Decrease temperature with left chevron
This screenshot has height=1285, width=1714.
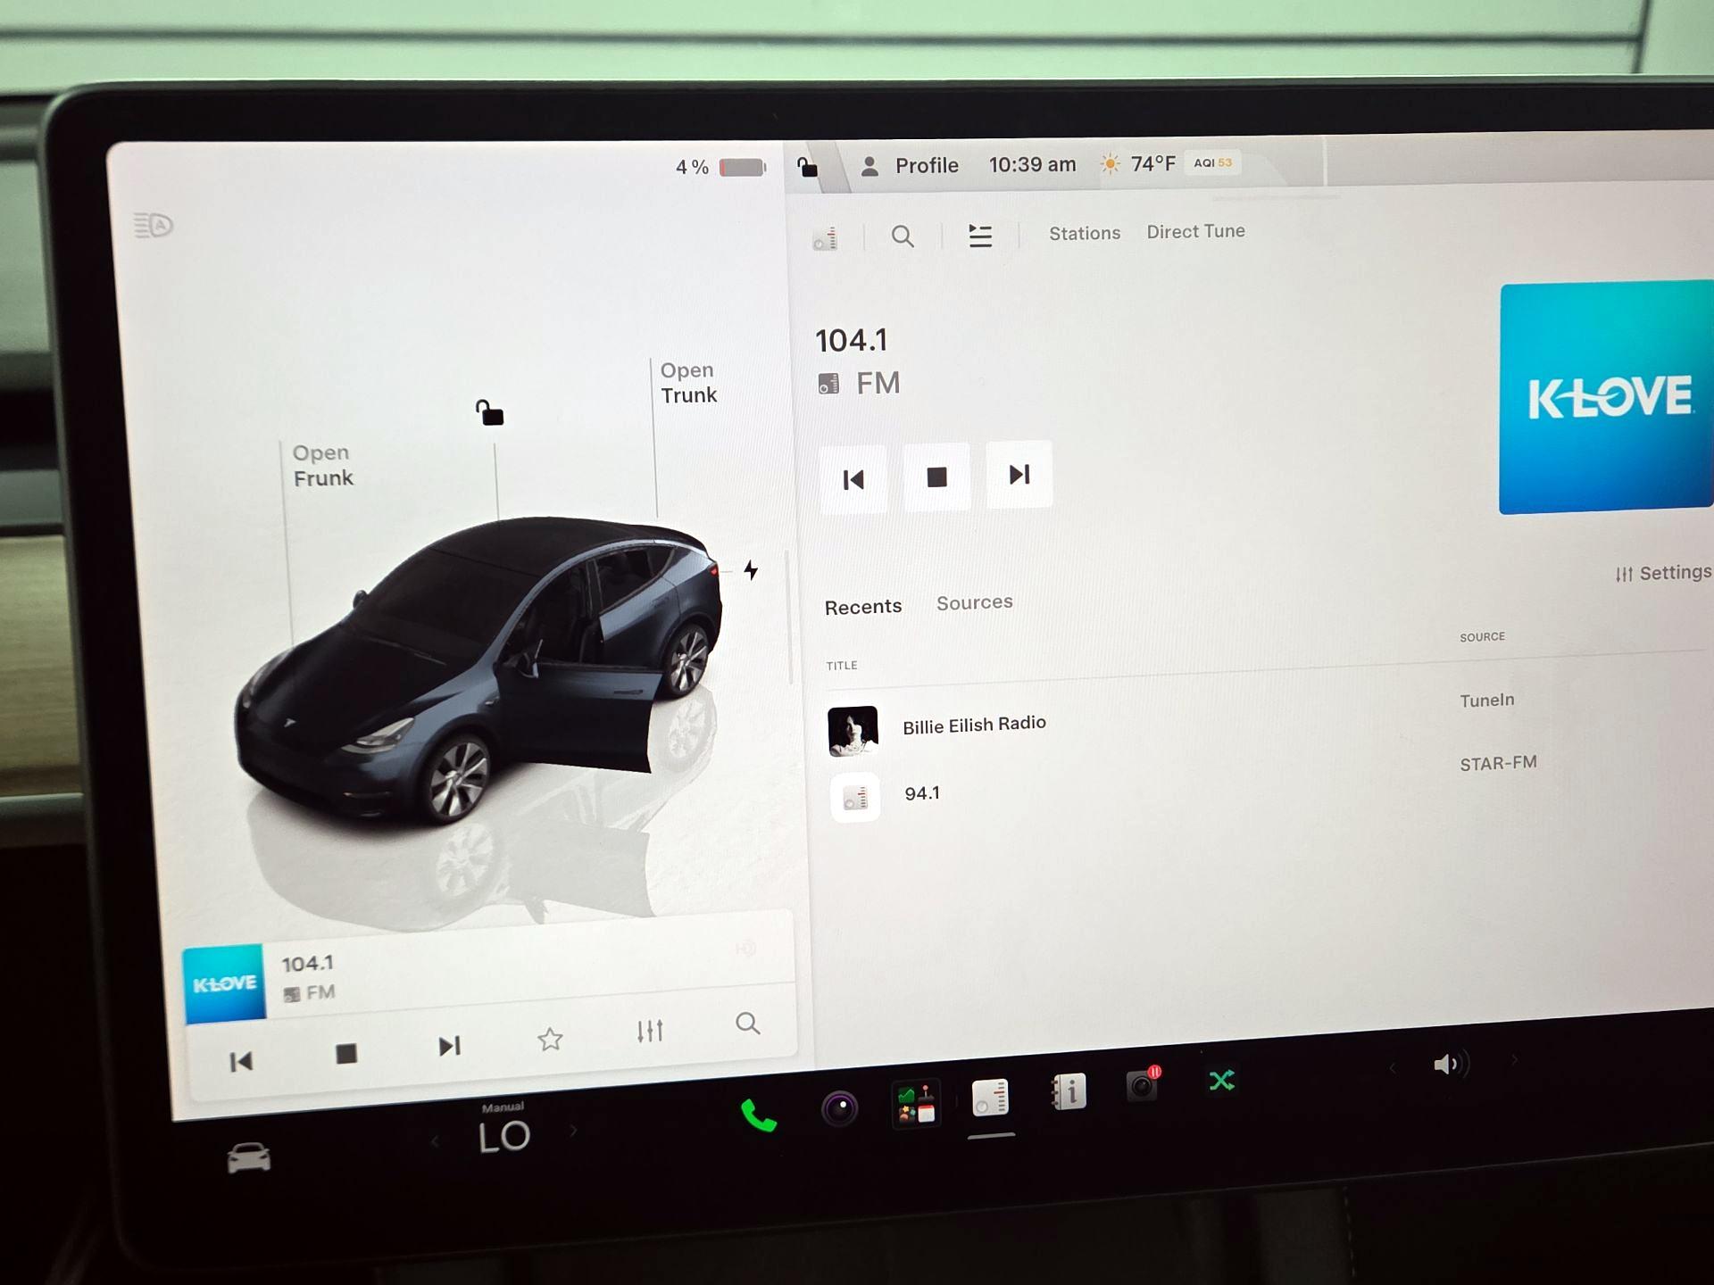pos(435,1141)
